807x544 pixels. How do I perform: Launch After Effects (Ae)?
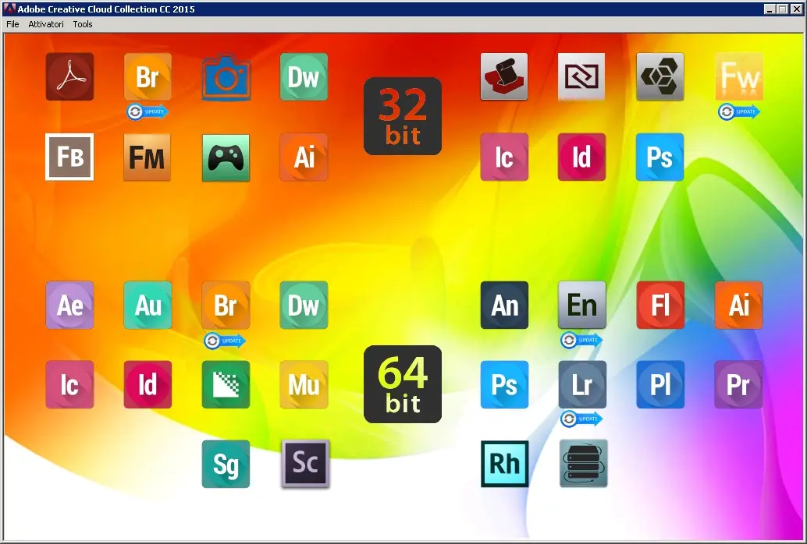point(69,305)
